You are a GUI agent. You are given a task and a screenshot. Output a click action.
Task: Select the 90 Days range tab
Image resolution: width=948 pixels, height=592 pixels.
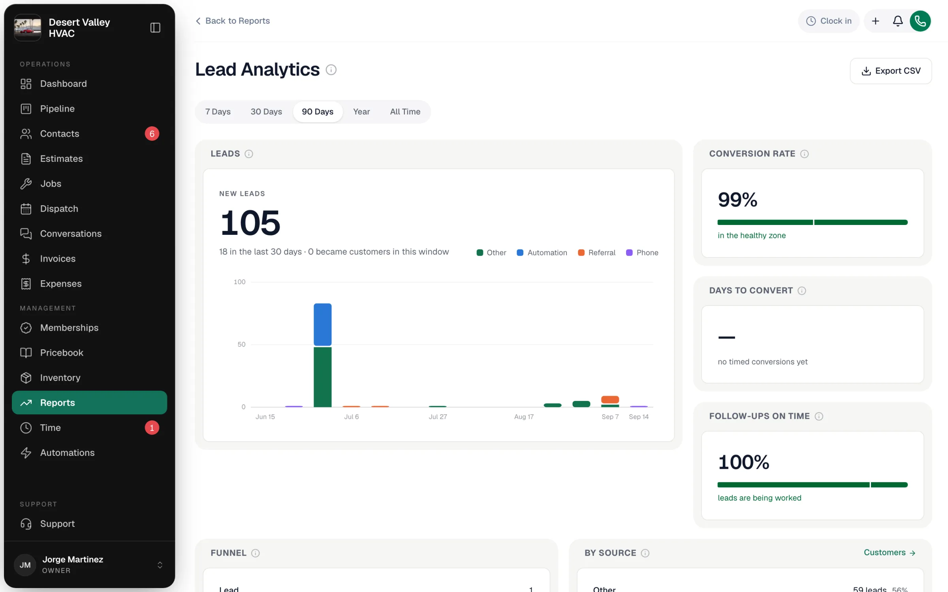point(318,112)
